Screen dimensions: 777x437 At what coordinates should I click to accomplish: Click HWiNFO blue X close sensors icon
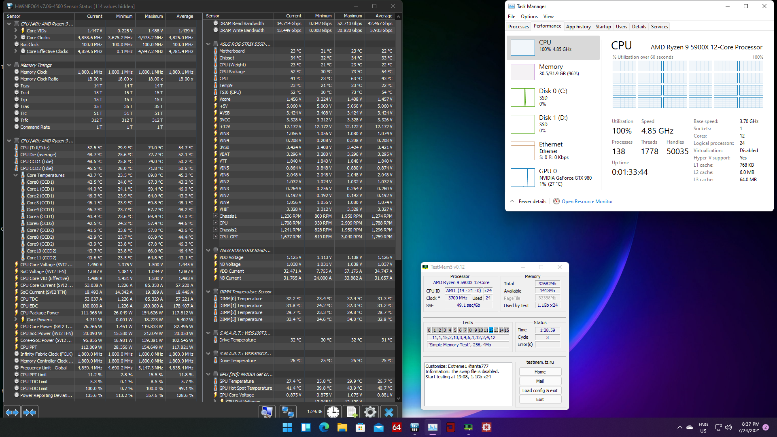(389, 412)
